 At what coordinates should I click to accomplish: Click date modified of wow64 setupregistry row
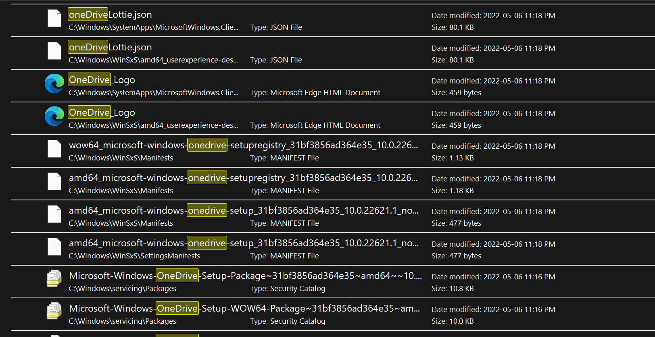493,146
